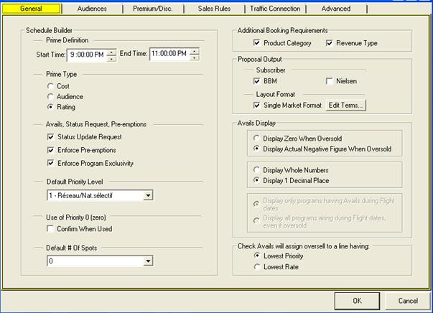Disable Enforce Program Exclusivity
433x313 pixels.
click(x=50, y=163)
